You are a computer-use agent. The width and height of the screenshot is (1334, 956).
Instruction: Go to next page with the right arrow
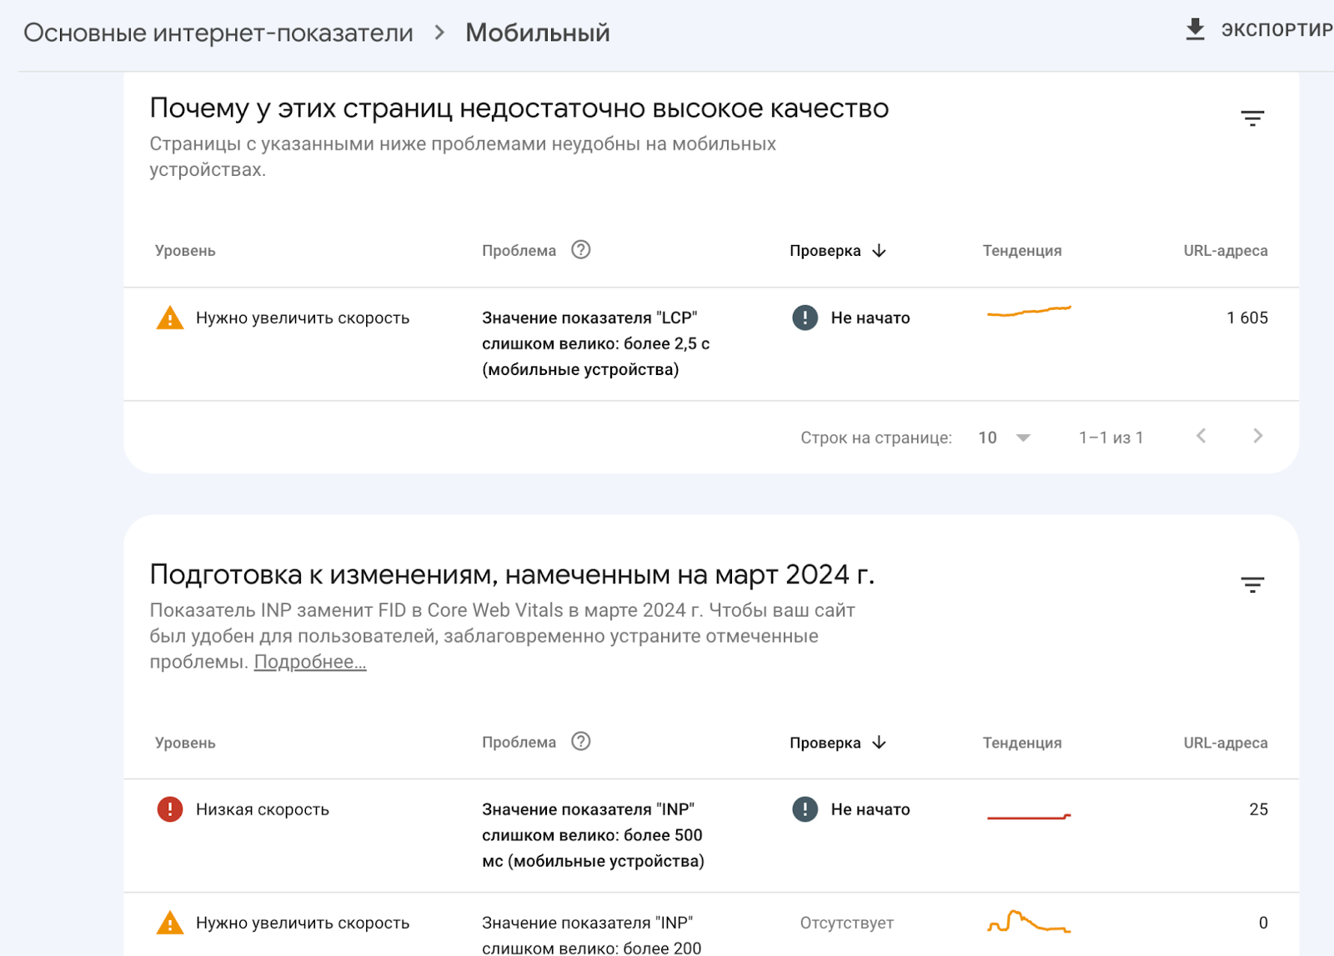(1257, 436)
